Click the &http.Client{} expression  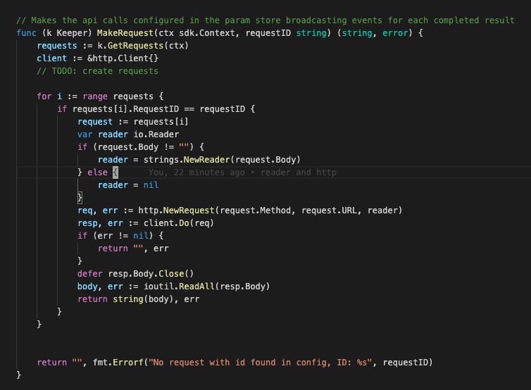coord(123,58)
